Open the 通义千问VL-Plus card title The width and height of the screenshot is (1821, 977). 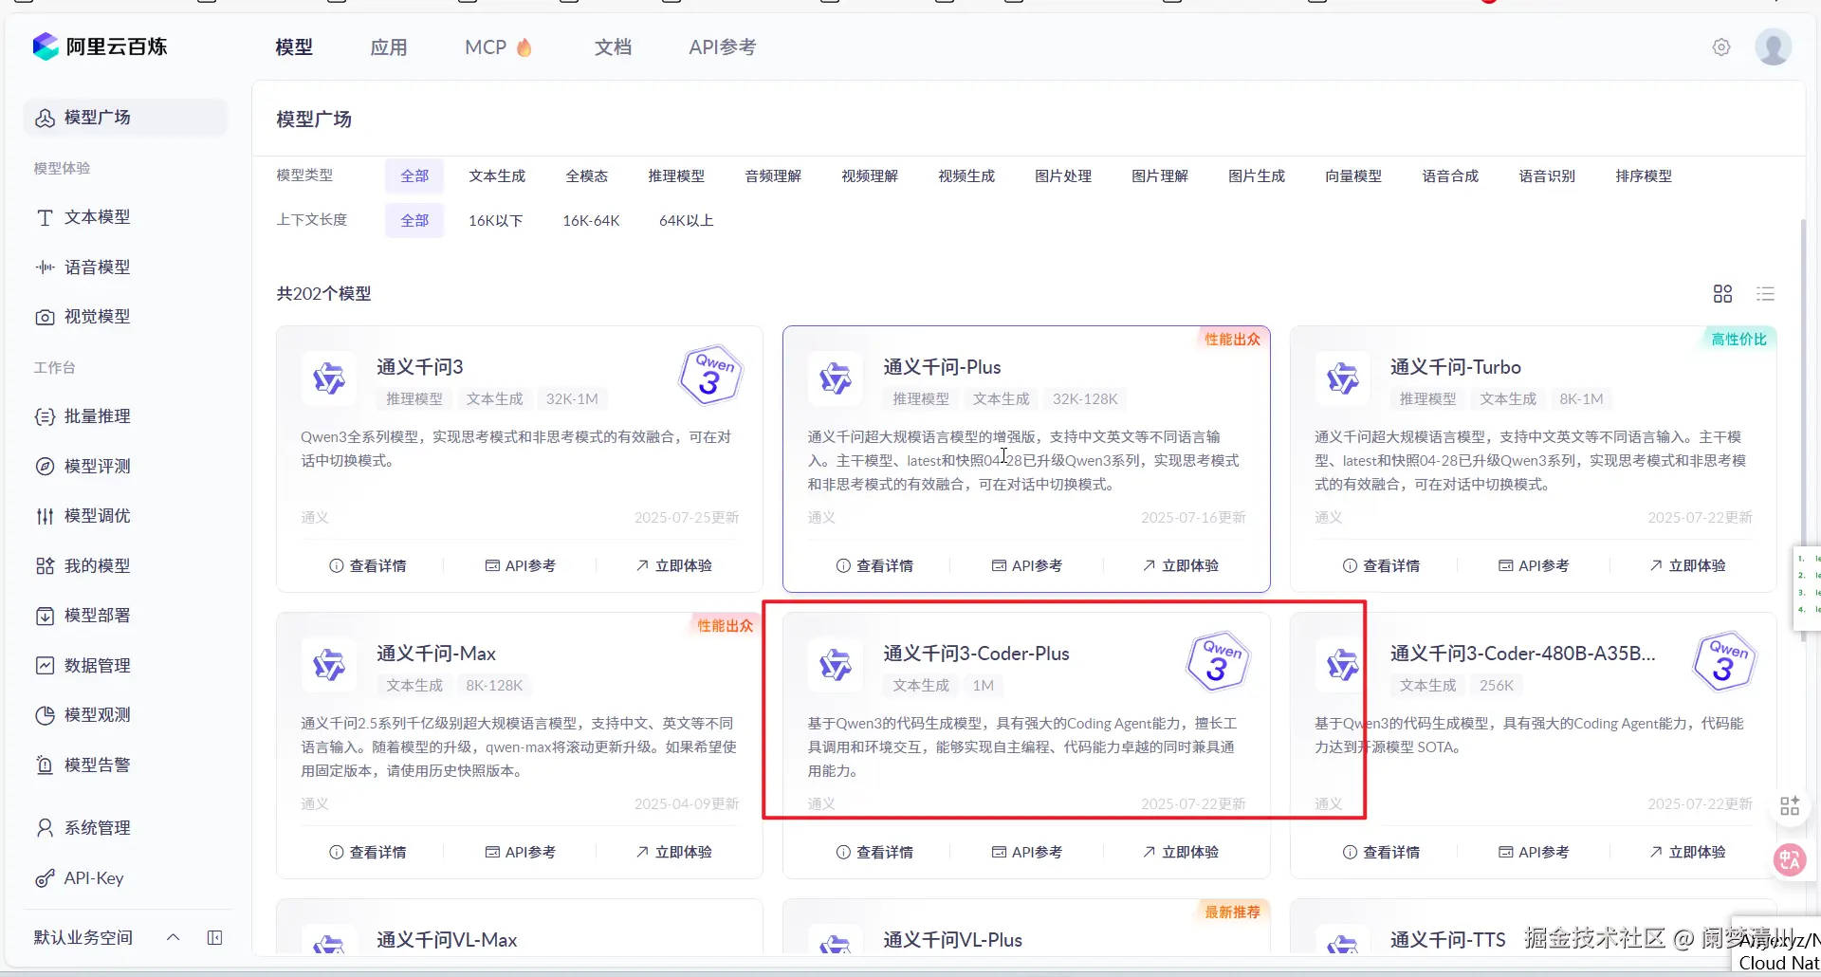tap(953, 940)
